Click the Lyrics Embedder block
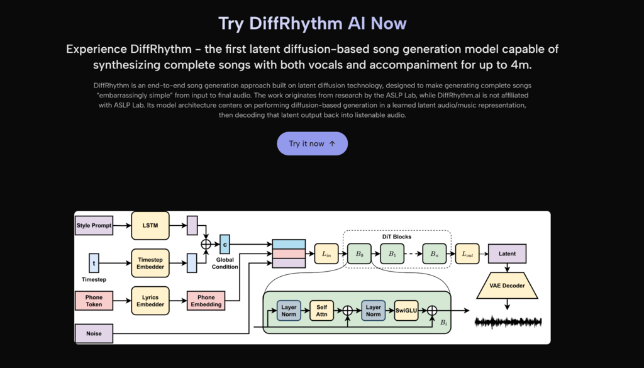Image resolution: width=644 pixels, height=368 pixels. click(x=150, y=301)
